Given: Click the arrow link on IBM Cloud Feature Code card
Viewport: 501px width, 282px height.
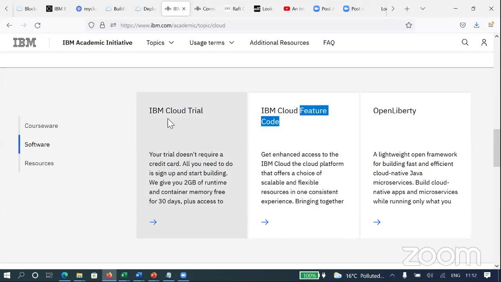Looking at the screenshot, I should coord(265,222).
